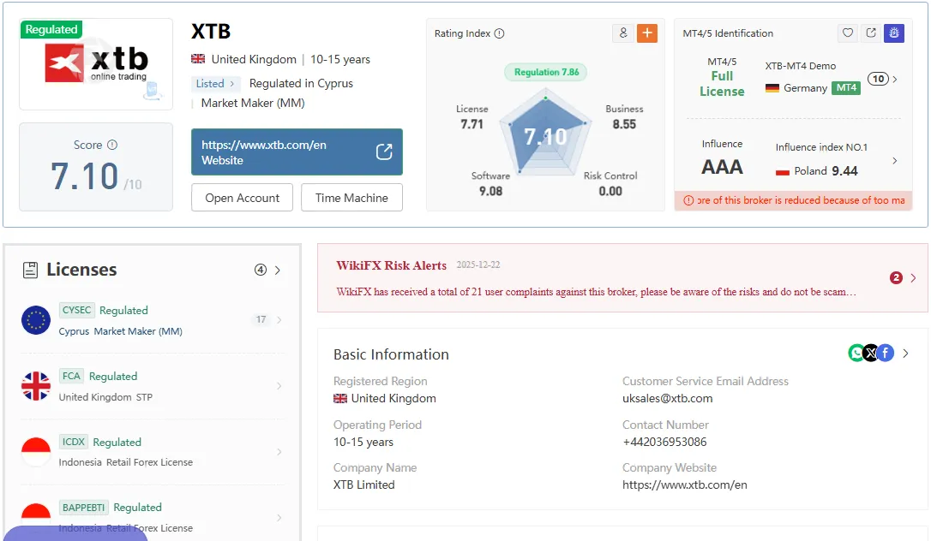Click the XTB Limited company name
This screenshot has height=541, width=931.
[x=364, y=485]
